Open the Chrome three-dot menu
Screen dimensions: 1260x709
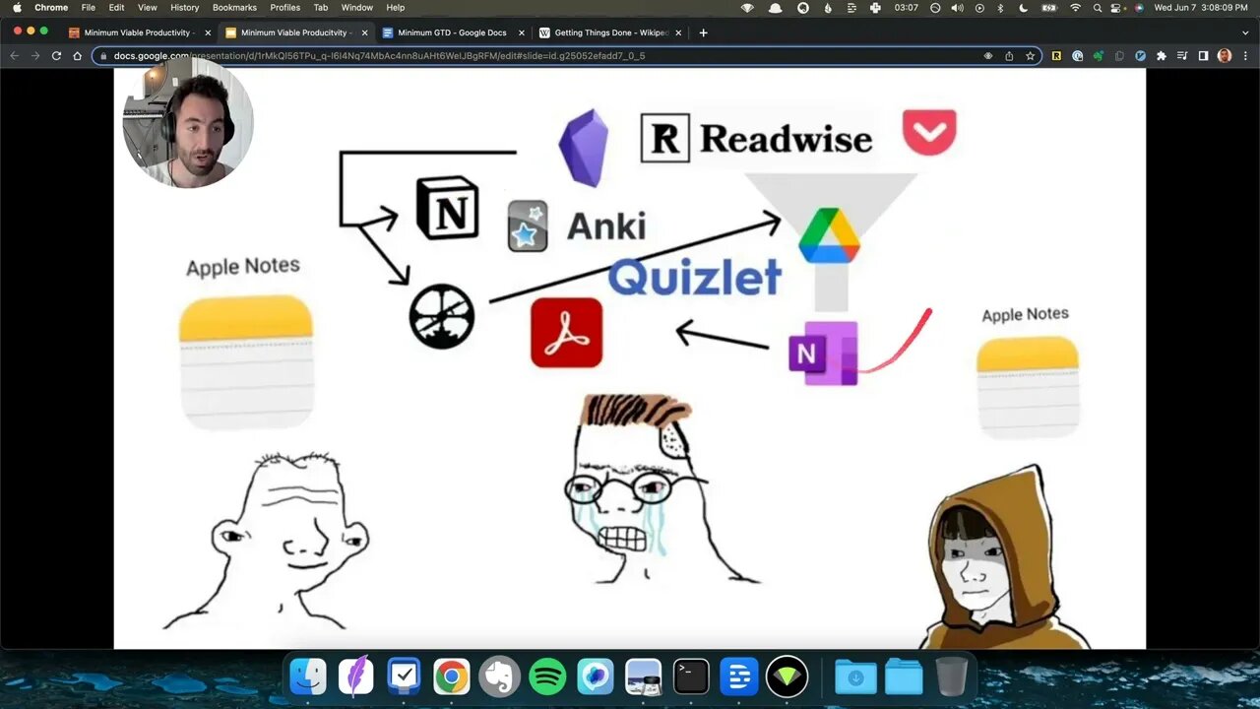pos(1243,56)
